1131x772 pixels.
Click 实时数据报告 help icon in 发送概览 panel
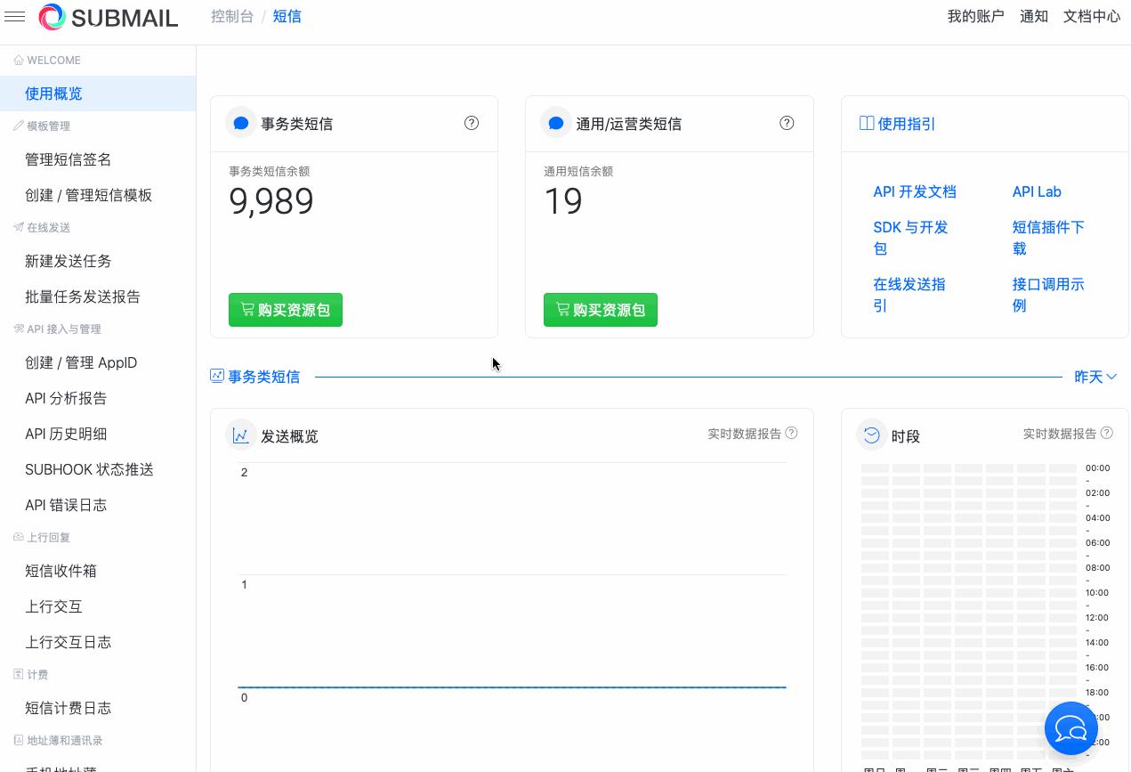point(791,433)
